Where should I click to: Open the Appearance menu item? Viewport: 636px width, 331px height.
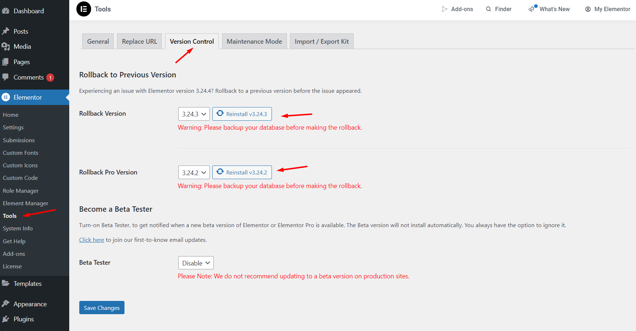(x=34, y=304)
